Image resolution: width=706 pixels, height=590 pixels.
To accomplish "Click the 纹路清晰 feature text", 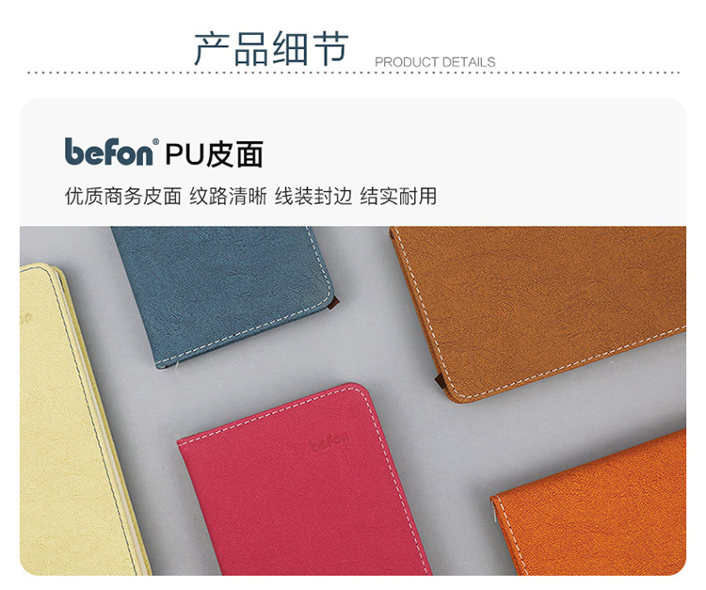I will pos(228,197).
